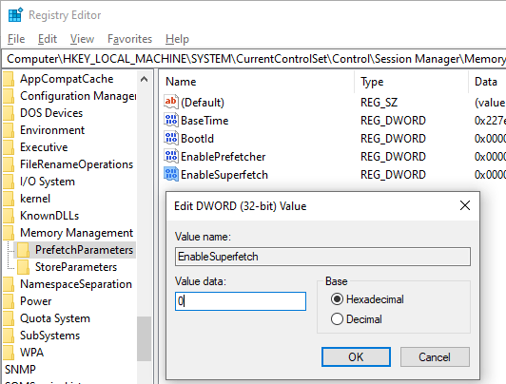Click the tree pane scroll up arrow
Image resolution: width=506 pixels, height=384 pixels.
click(x=145, y=79)
